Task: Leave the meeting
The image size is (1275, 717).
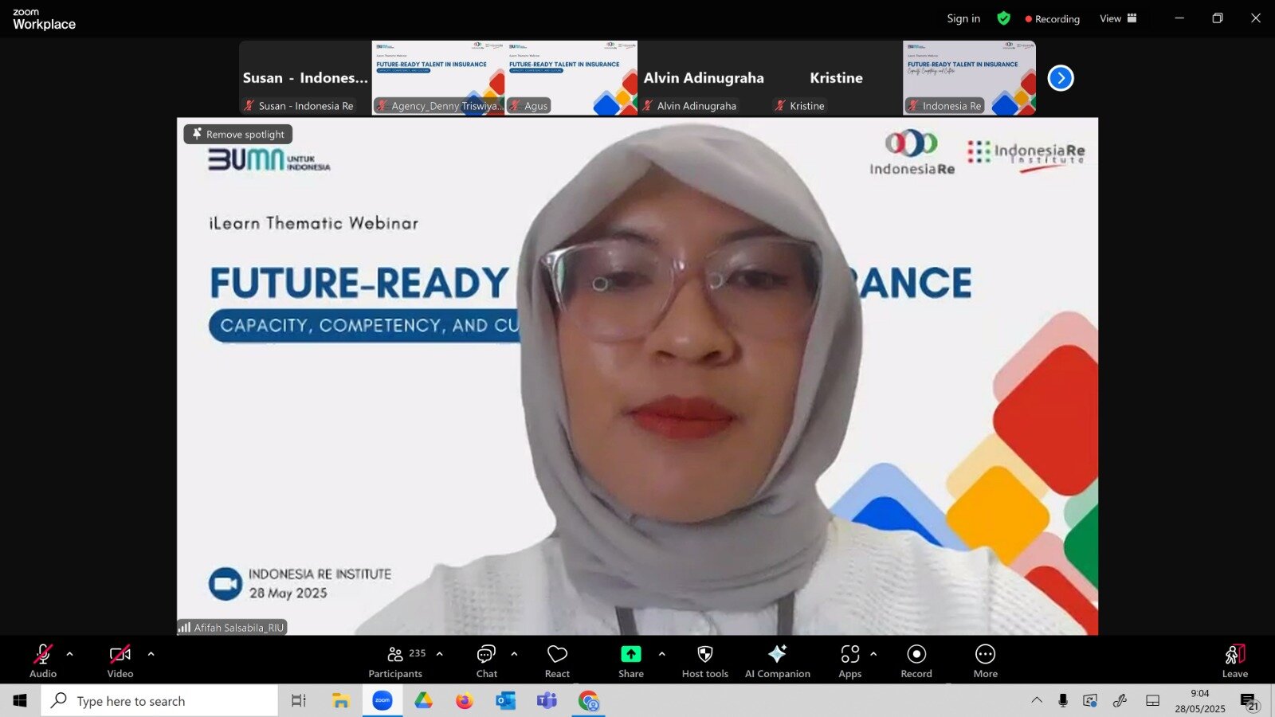Action: click(1235, 661)
